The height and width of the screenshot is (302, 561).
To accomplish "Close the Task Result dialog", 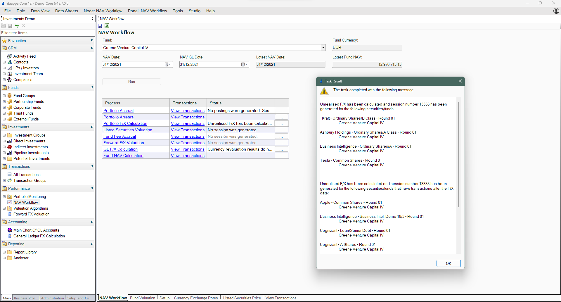I will [x=460, y=81].
